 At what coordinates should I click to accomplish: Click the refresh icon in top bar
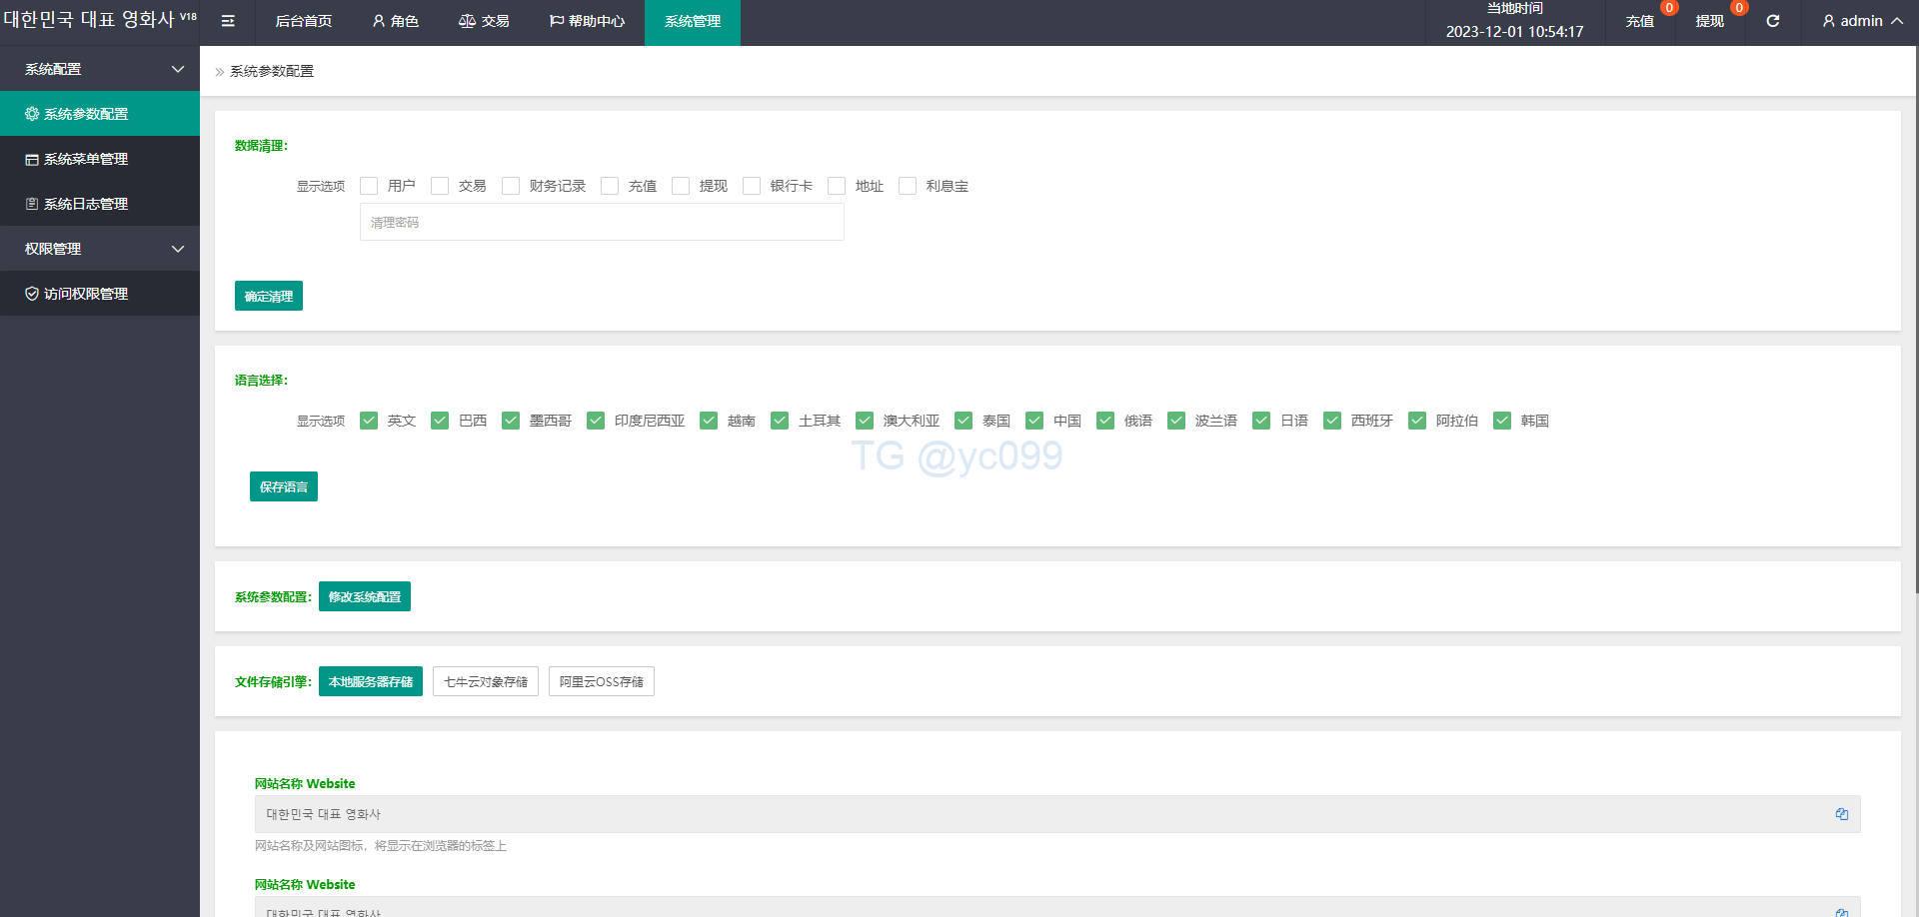[1773, 21]
